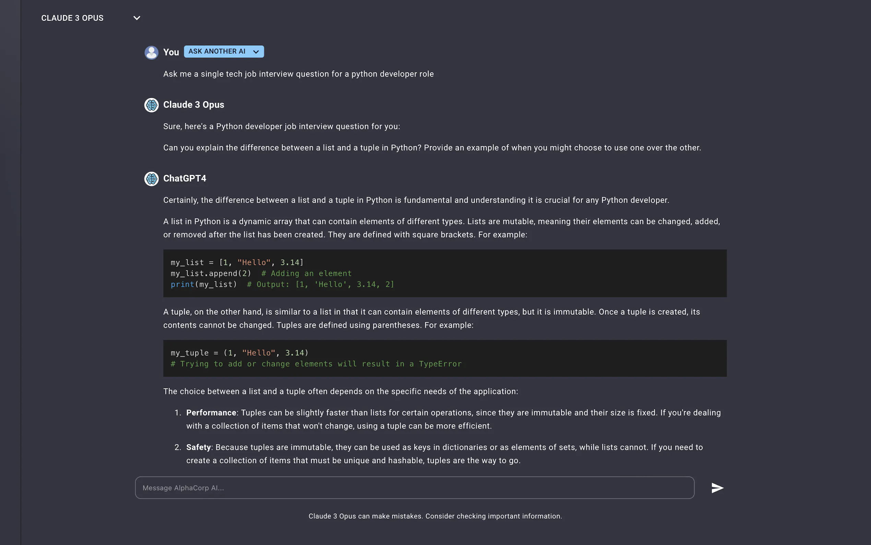Select the ChatGPT4 sender name

tap(184, 179)
